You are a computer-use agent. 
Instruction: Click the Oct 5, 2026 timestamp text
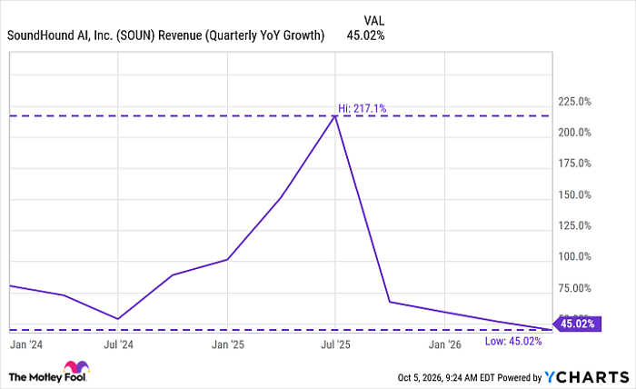point(446,378)
